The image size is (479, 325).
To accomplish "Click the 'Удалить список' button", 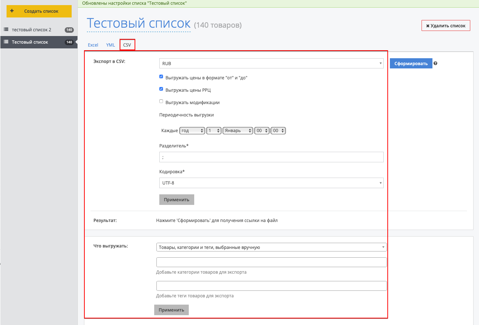I will click(x=446, y=26).
